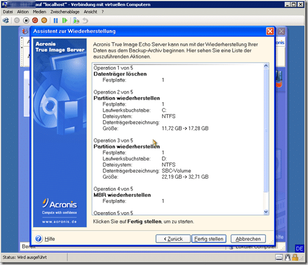This screenshot has width=308, height=265.
Task: Close the Assistent zur Wiederherstellung dialog
Action: click(270, 31)
